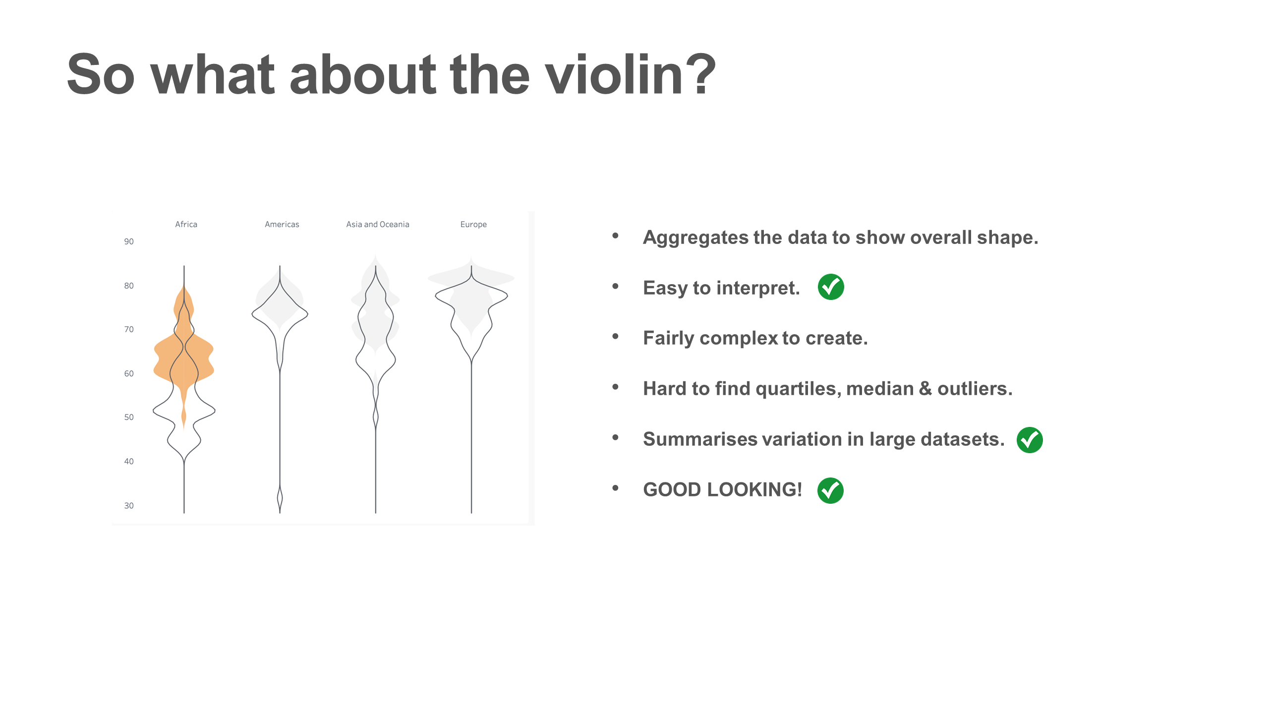The width and height of the screenshot is (1269, 714).
Task: Select the "Asia and Oceania" header label
Action: [x=378, y=224]
